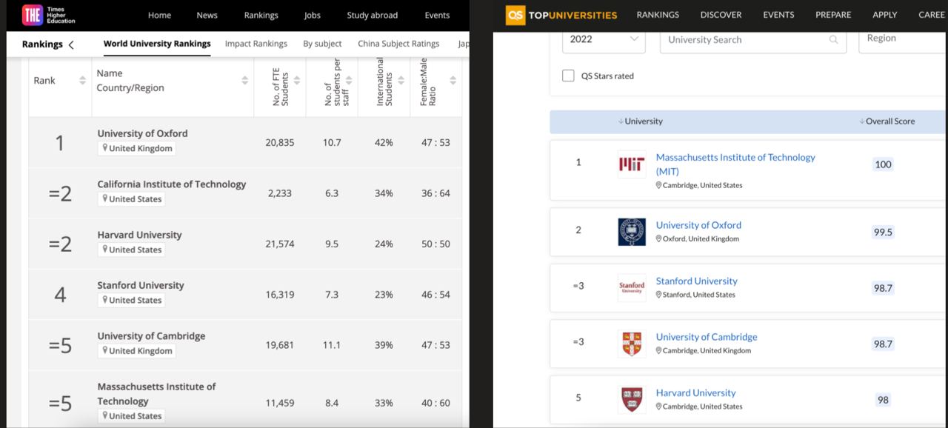The width and height of the screenshot is (948, 428).
Task: Open Massachusetts Institute of Technology (MIT) link
Action: pos(735,164)
